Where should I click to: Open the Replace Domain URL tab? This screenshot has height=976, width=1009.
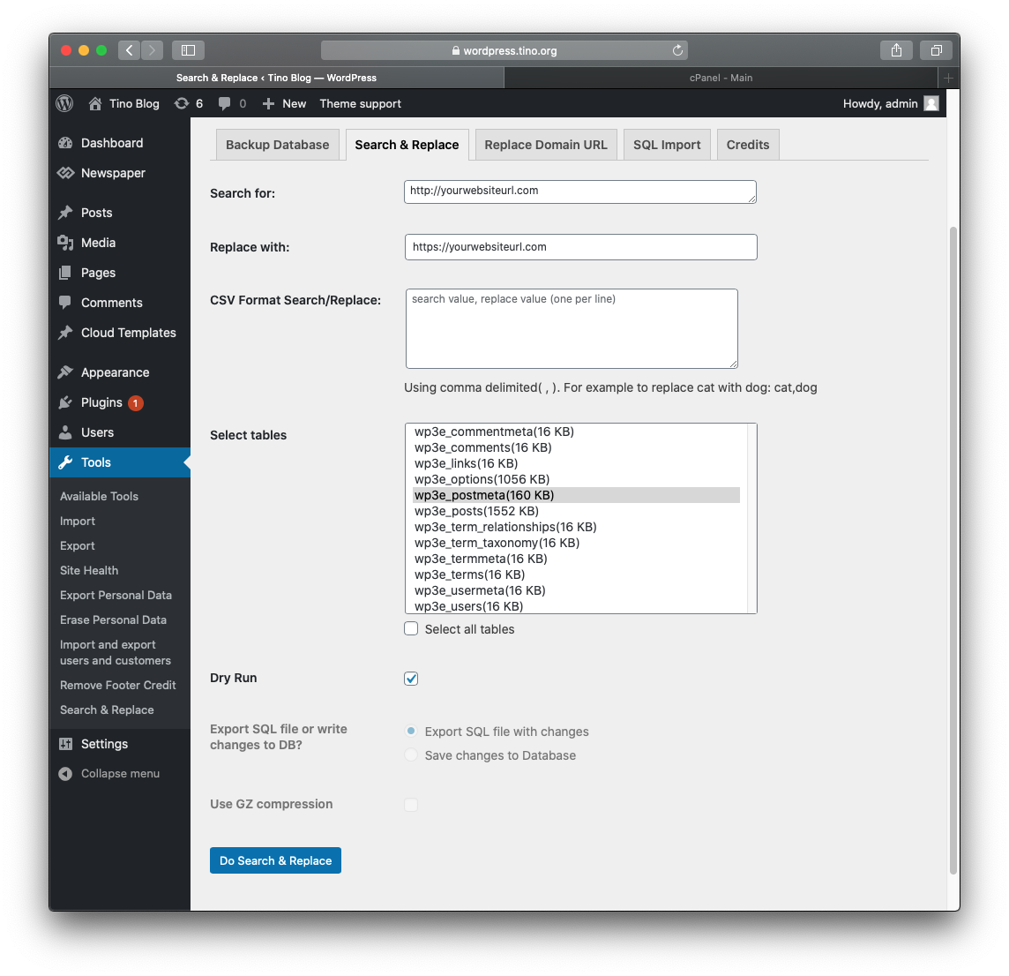pyautogui.click(x=546, y=145)
